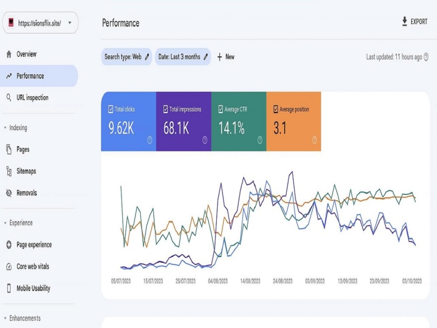This screenshot has height=328, width=437.
Task: Collapse the Experience section
Action: pyautogui.click(x=5, y=223)
